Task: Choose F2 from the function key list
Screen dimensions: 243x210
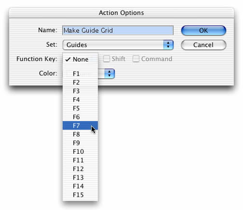Action: coord(80,82)
